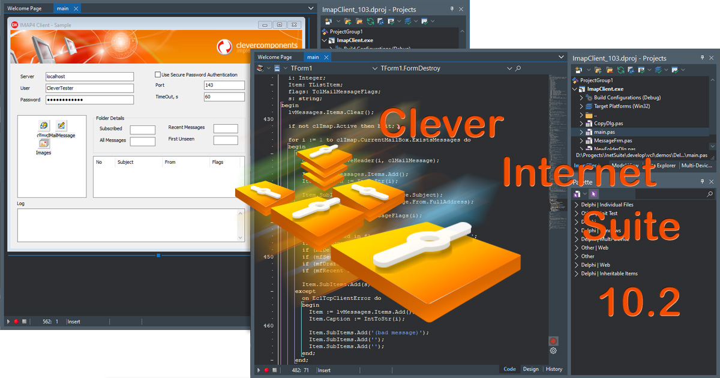Refresh the Projects tree with the sync icon
The image size is (720, 378).
[620, 70]
